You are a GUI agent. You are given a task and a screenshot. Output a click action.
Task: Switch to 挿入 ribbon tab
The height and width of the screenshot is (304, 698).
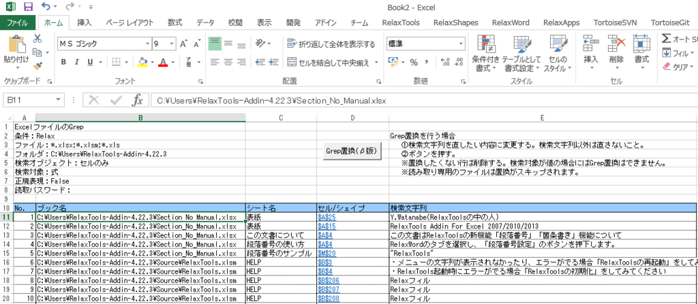click(x=85, y=22)
